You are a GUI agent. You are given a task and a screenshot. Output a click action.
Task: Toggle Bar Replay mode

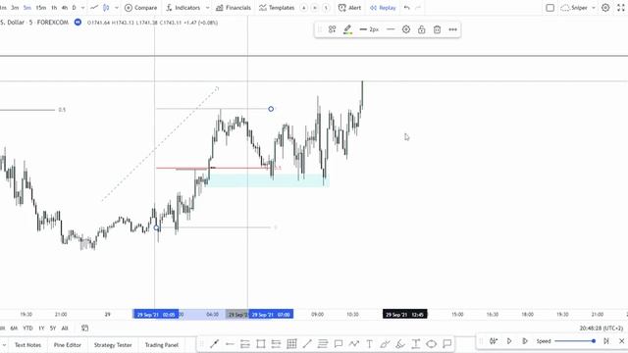click(x=383, y=8)
